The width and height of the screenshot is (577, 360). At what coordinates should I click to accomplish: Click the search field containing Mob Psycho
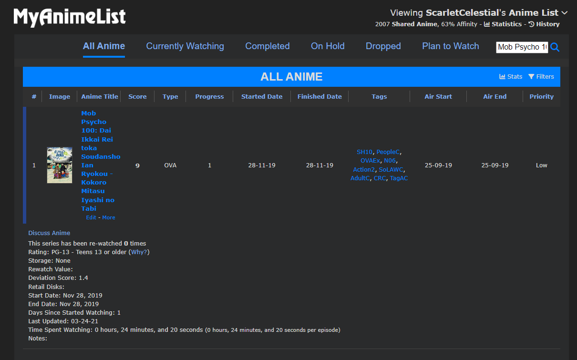point(522,47)
